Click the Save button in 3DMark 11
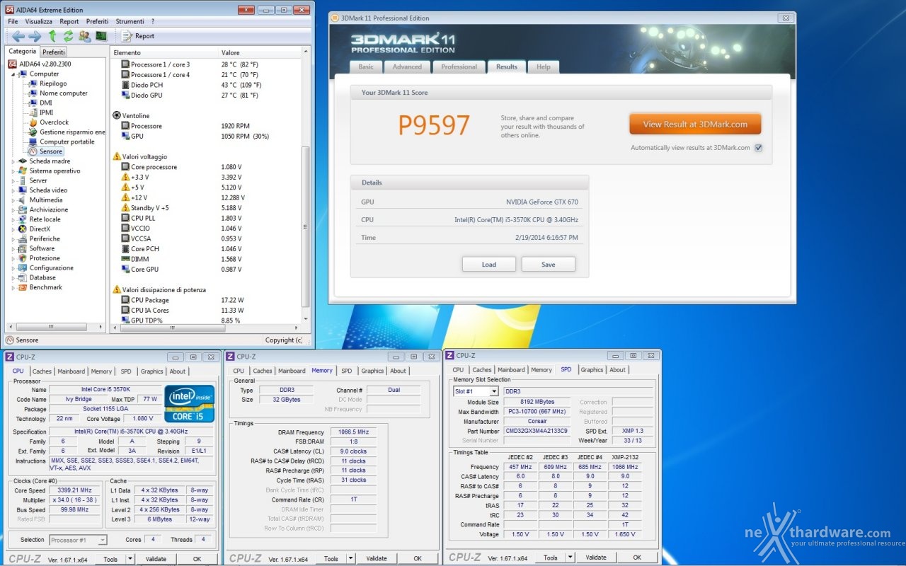The height and width of the screenshot is (566, 906). click(x=549, y=264)
